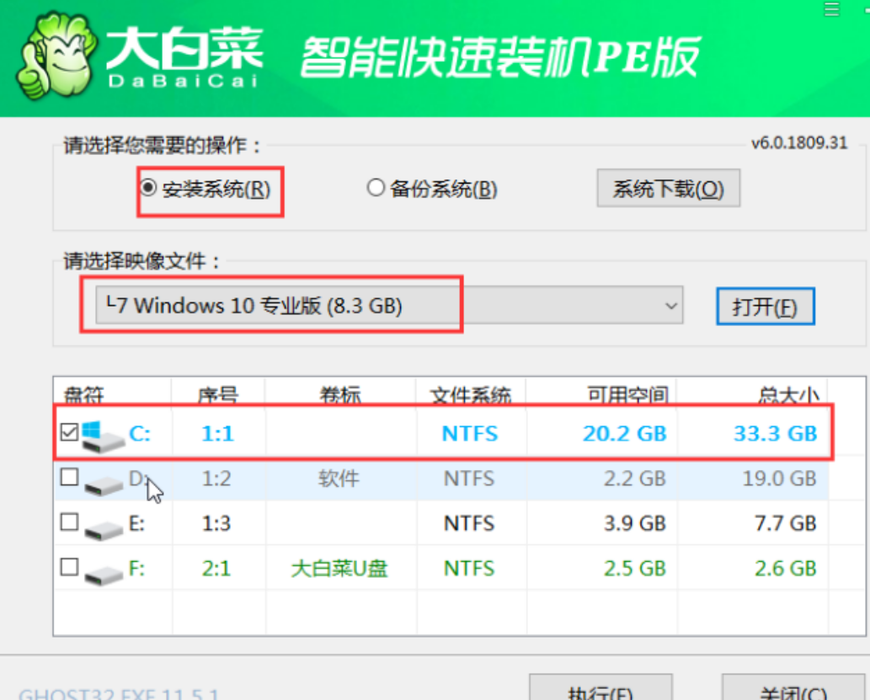Sort by the 可用空间 column header
The height and width of the screenshot is (700, 870).
627,394
